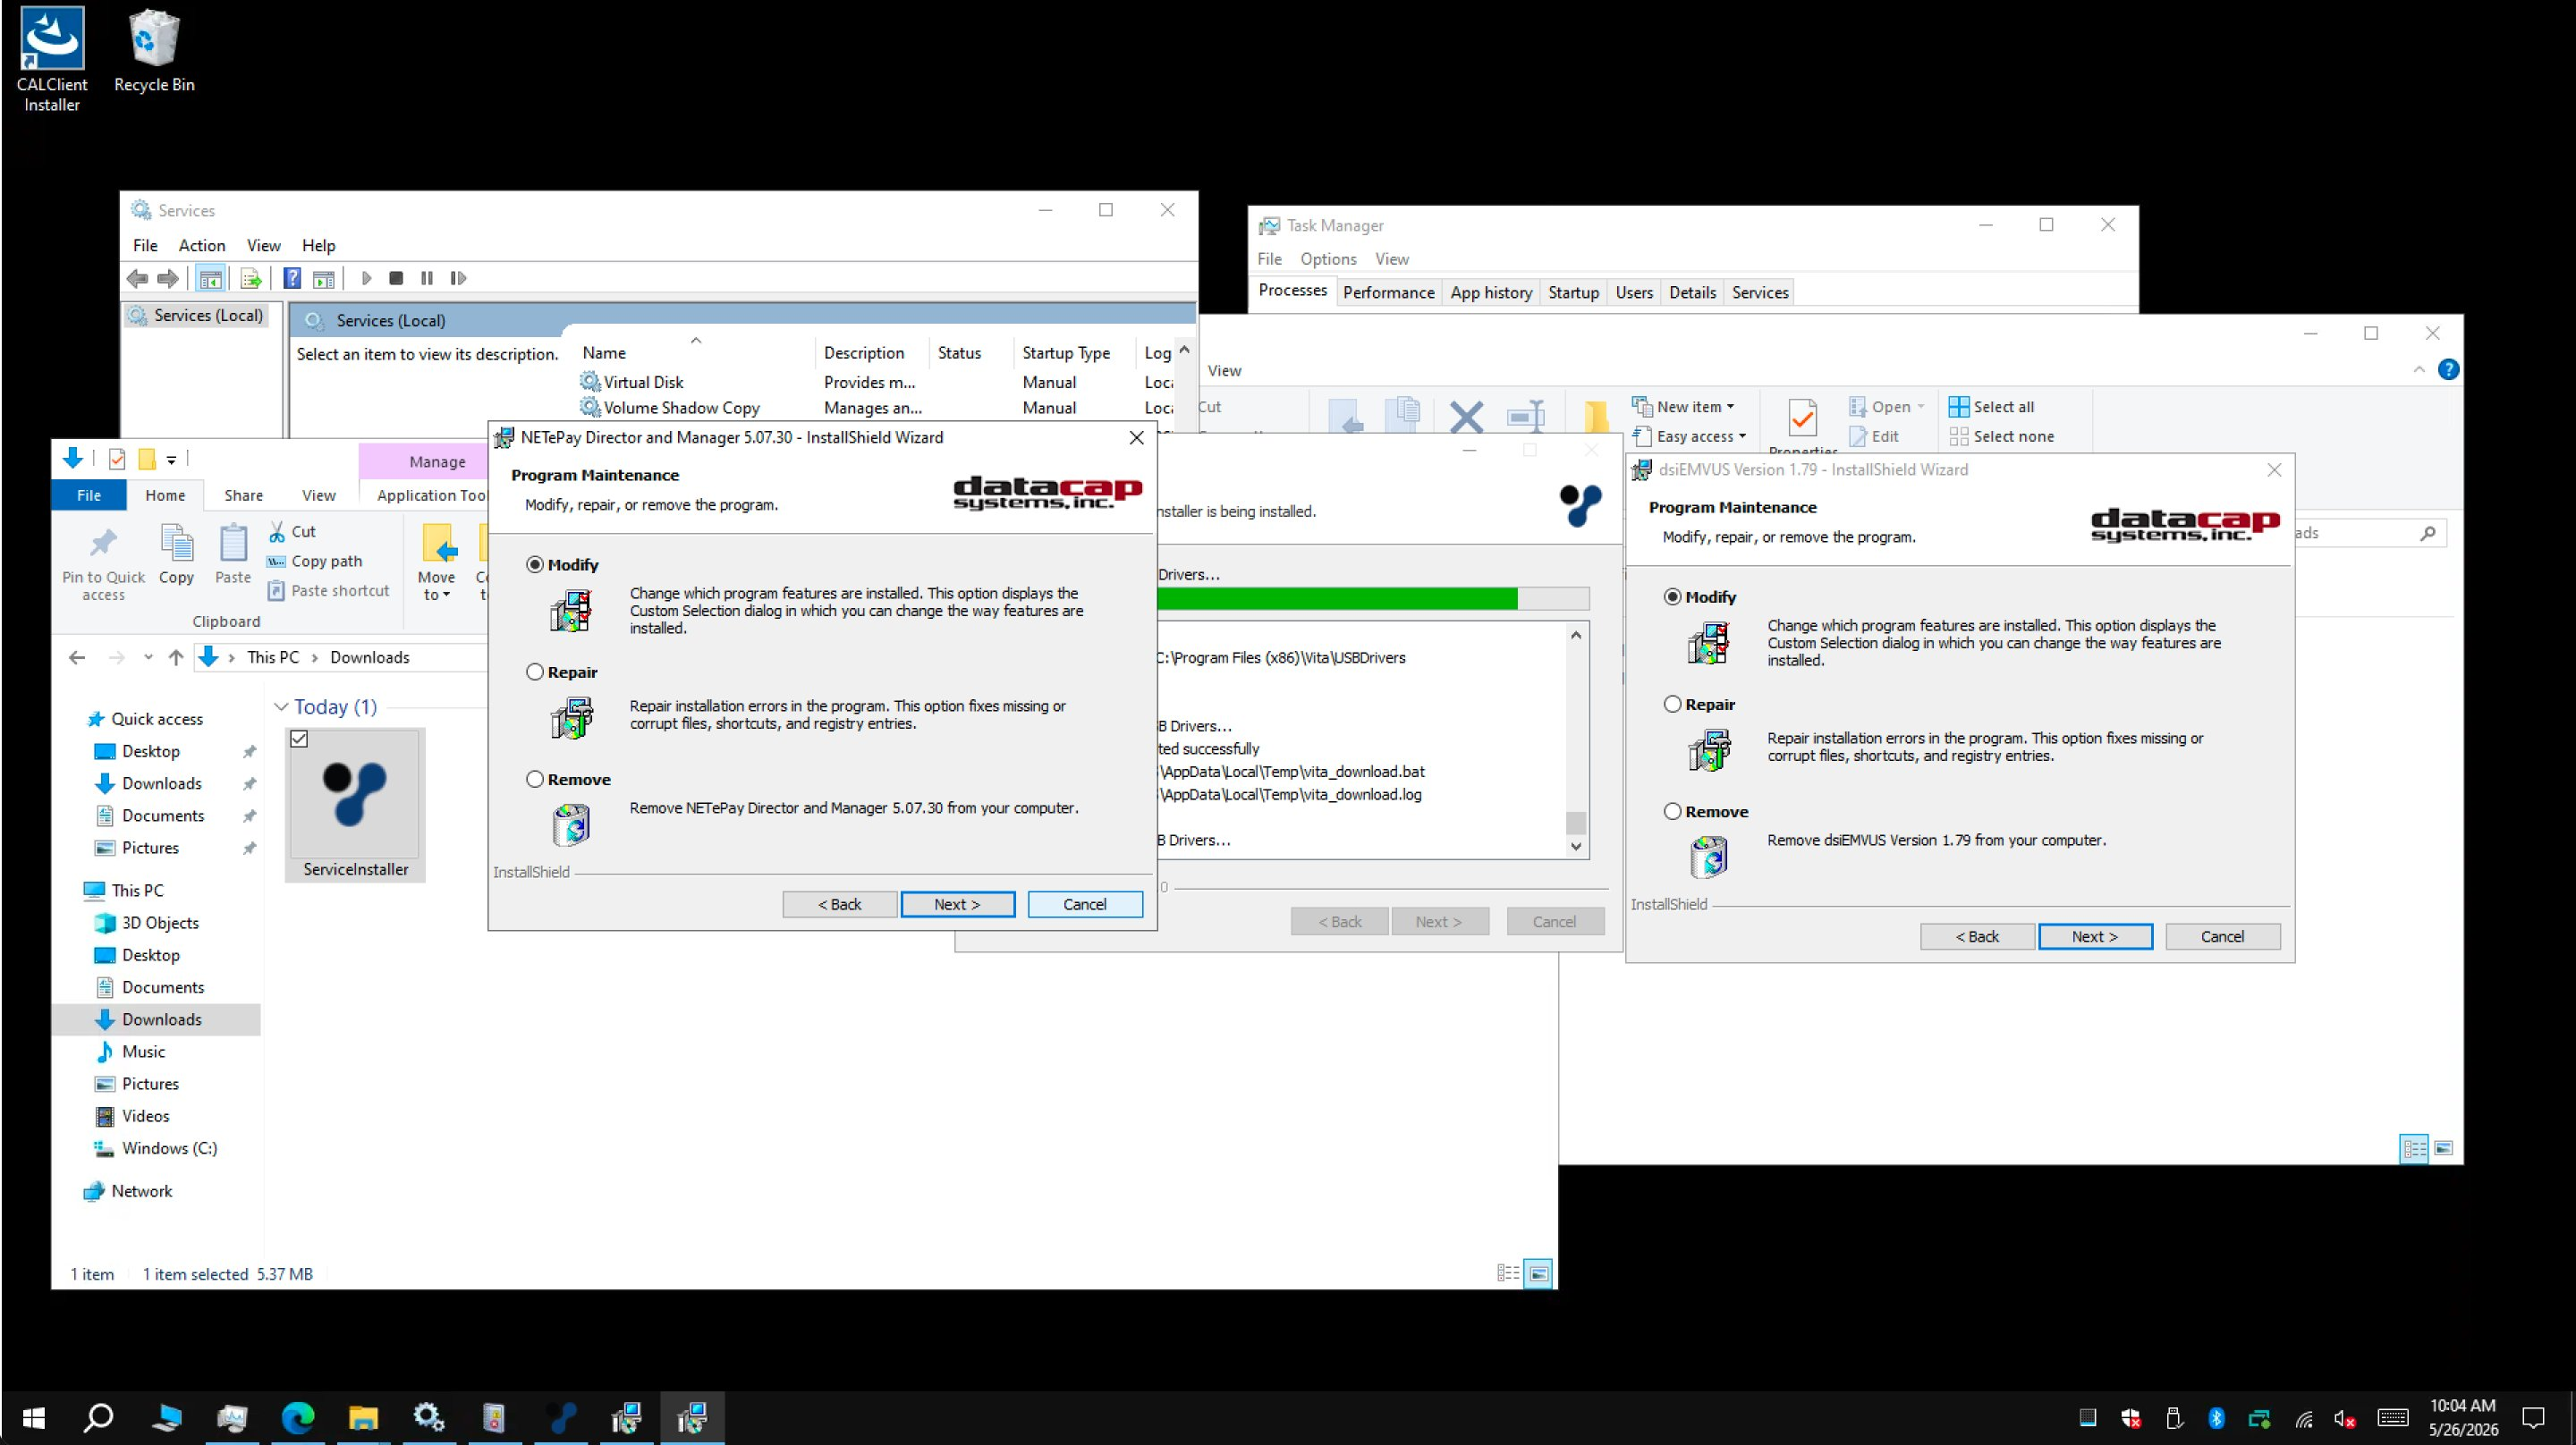Select Repair in NETePay wizard
The height and width of the screenshot is (1445, 2576).
tap(535, 672)
